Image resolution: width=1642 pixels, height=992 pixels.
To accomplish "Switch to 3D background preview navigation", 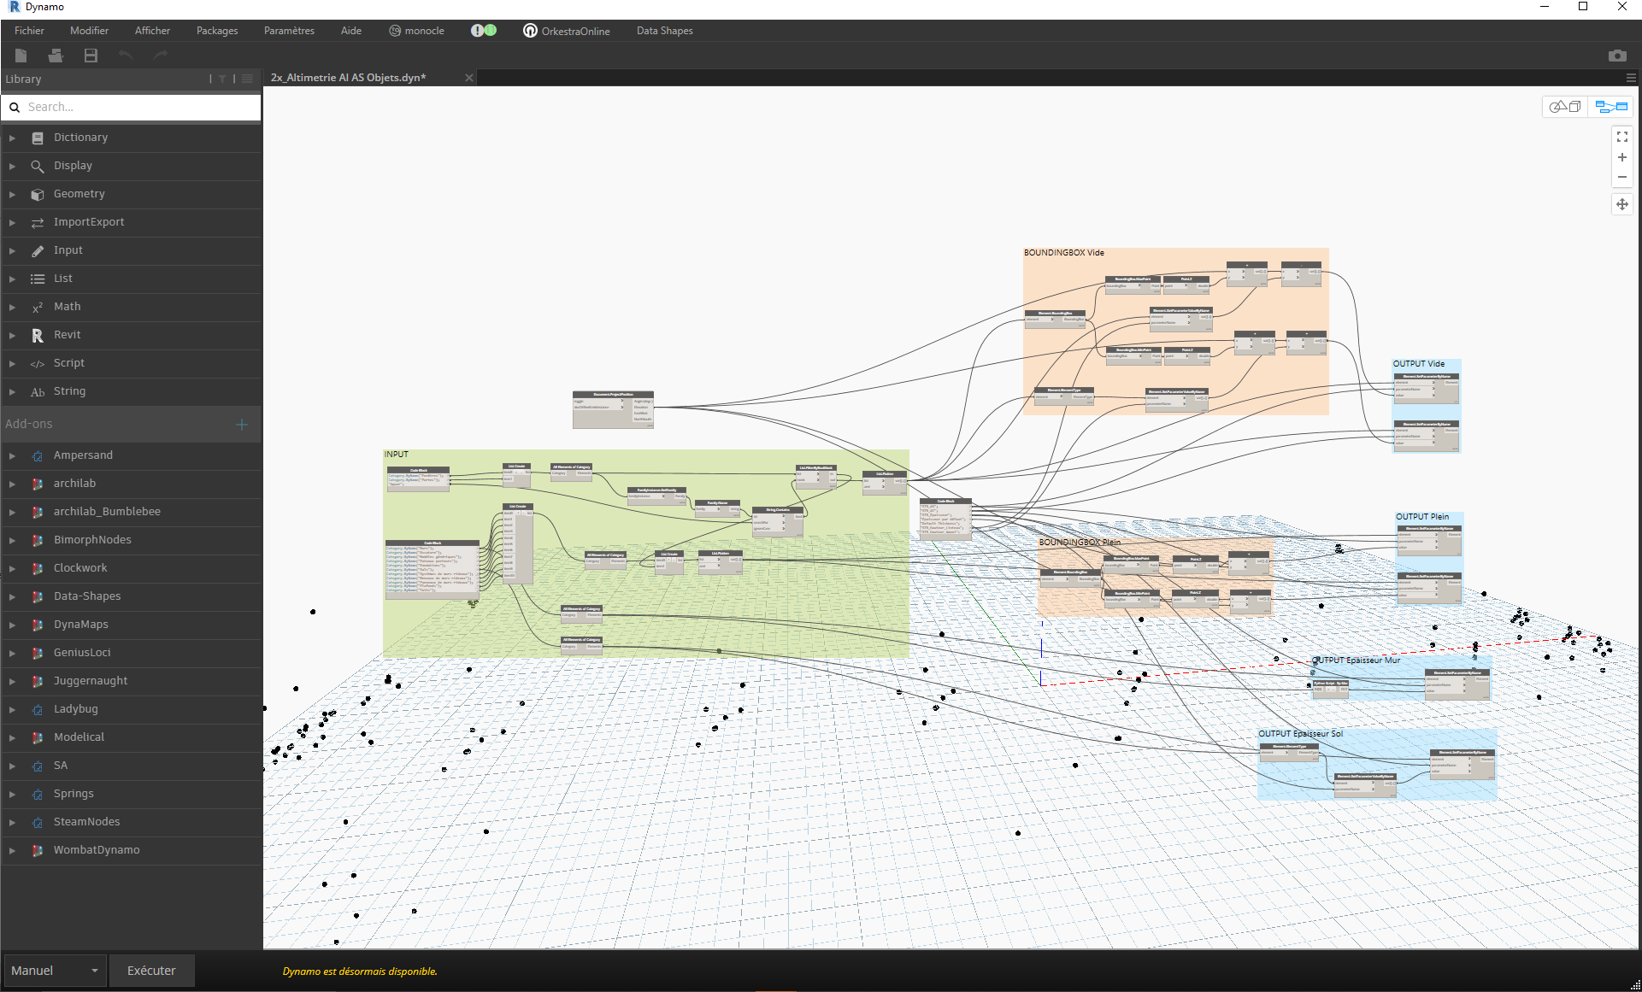I will pyautogui.click(x=1566, y=107).
